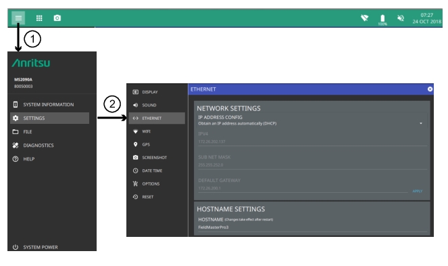Open Display settings category
The width and height of the screenshot is (448, 266).
[x=157, y=92]
